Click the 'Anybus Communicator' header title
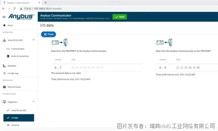This screenshot has height=131, width=218. [56, 15]
